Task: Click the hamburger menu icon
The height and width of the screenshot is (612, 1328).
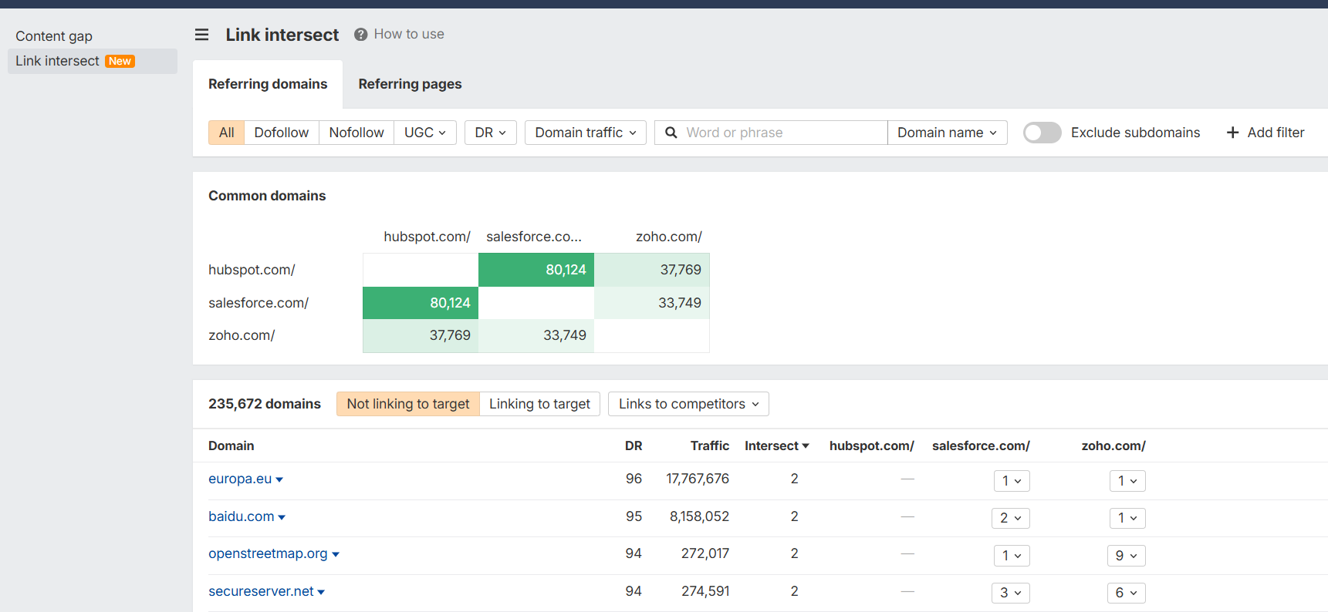Action: 201,35
